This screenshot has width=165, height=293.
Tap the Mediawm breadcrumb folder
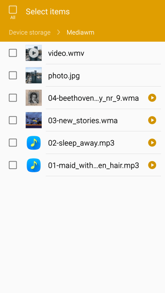click(x=80, y=32)
